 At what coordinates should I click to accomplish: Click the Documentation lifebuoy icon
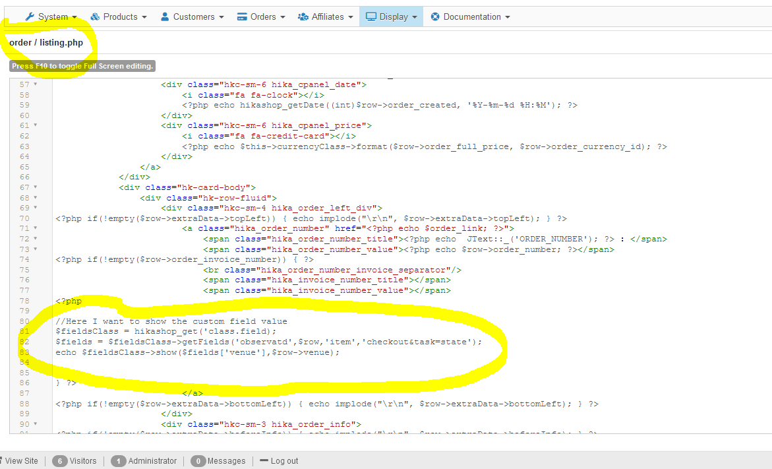click(435, 16)
